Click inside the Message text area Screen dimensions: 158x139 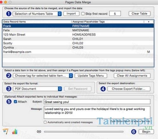coord(97,112)
